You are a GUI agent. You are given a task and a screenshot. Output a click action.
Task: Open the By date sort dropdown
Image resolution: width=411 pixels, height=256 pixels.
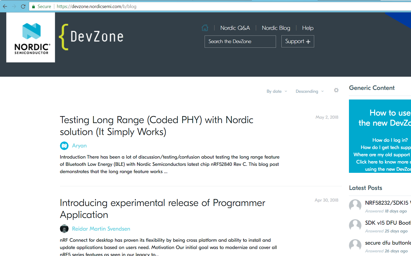(x=277, y=91)
